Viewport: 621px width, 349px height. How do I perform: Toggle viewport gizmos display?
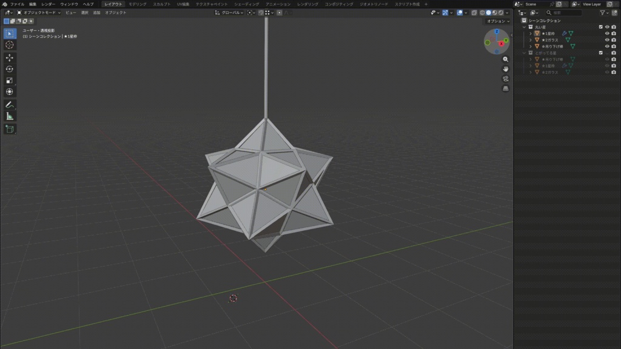445,13
